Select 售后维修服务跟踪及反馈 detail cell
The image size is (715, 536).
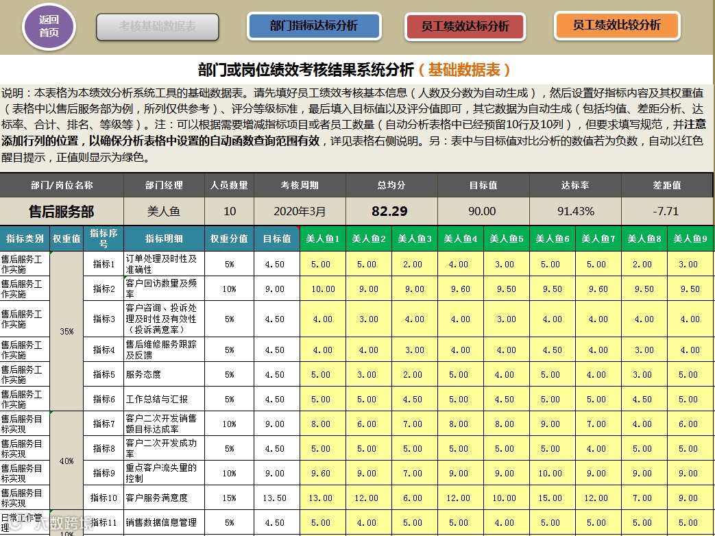pyautogui.click(x=164, y=350)
